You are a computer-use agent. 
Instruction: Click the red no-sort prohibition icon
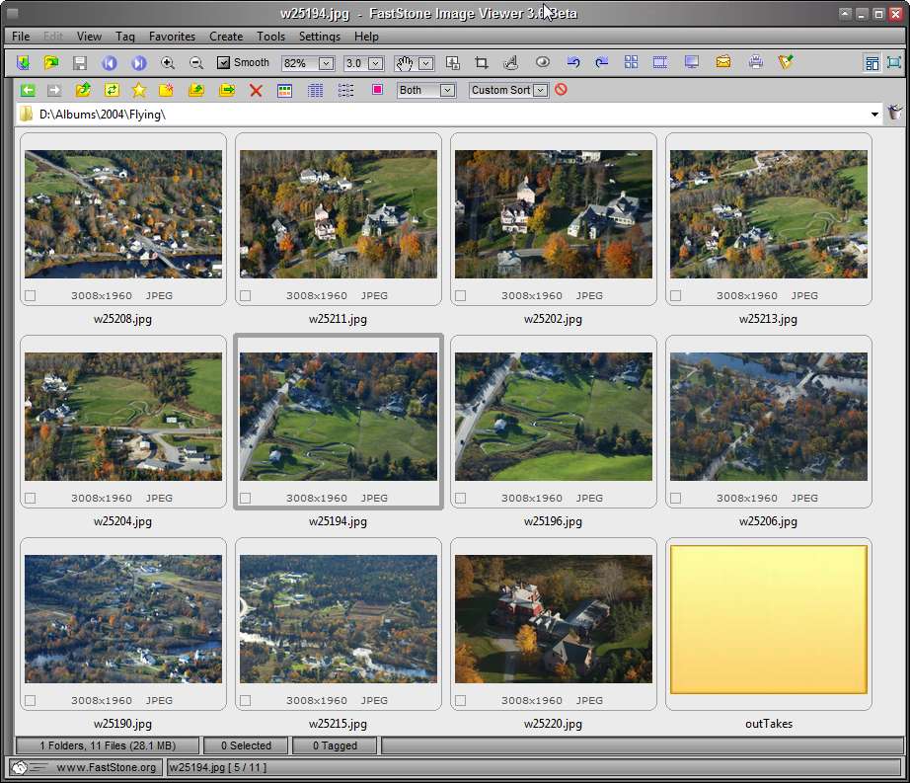click(561, 90)
